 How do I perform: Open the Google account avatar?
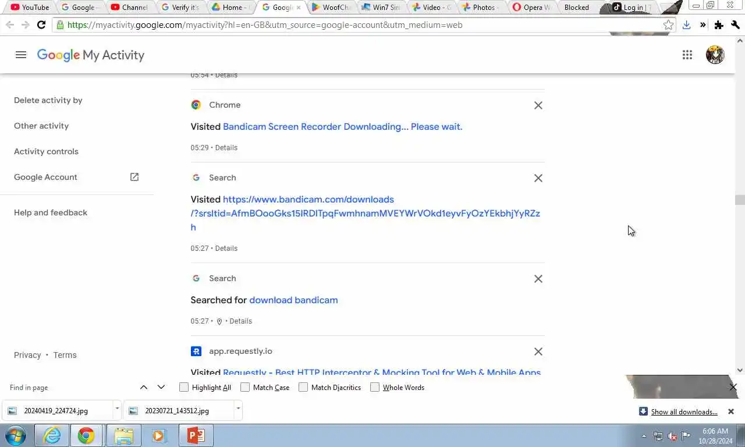715,55
